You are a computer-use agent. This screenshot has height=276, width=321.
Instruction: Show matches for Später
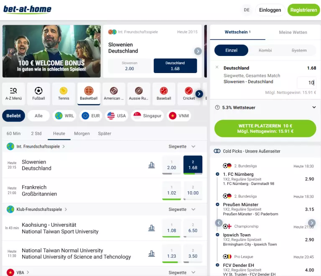104,134
